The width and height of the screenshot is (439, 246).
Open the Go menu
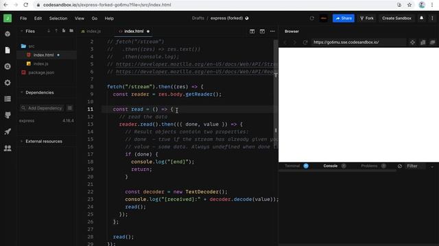tap(95, 18)
